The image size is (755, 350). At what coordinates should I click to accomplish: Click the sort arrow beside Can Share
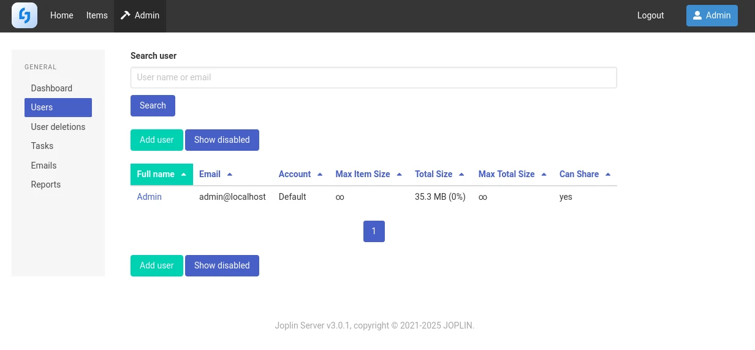coord(608,175)
